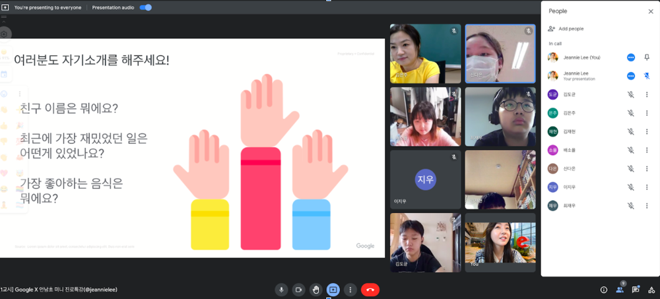Image resolution: width=660 pixels, height=299 pixels.
Task: Select the video tile labeled 김은주
Action: (x=426, y=53)
